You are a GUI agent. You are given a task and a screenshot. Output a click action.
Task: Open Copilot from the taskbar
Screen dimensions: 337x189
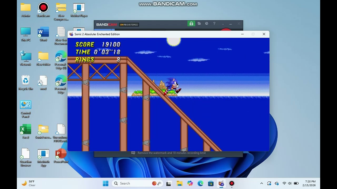click(x=190, y=183)
